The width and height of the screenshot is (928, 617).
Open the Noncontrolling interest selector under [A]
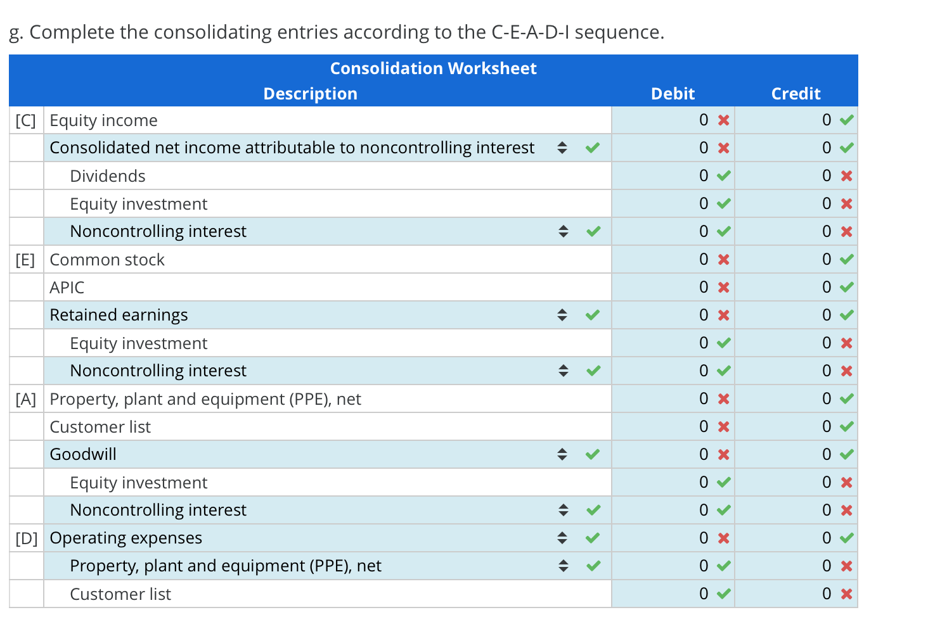pos(562,509)
